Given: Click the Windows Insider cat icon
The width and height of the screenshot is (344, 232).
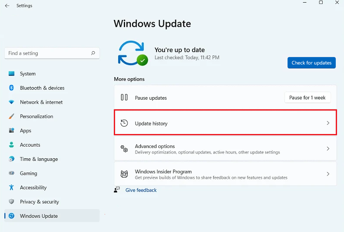Looking at the screenshot, I should pyautogui.click(x=124, y=174).
